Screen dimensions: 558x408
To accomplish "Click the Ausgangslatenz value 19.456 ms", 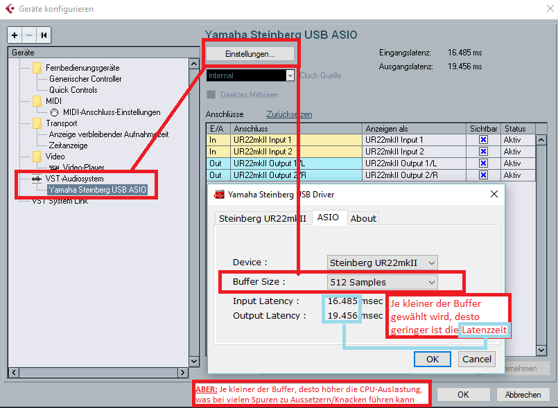I will (464, 66).
